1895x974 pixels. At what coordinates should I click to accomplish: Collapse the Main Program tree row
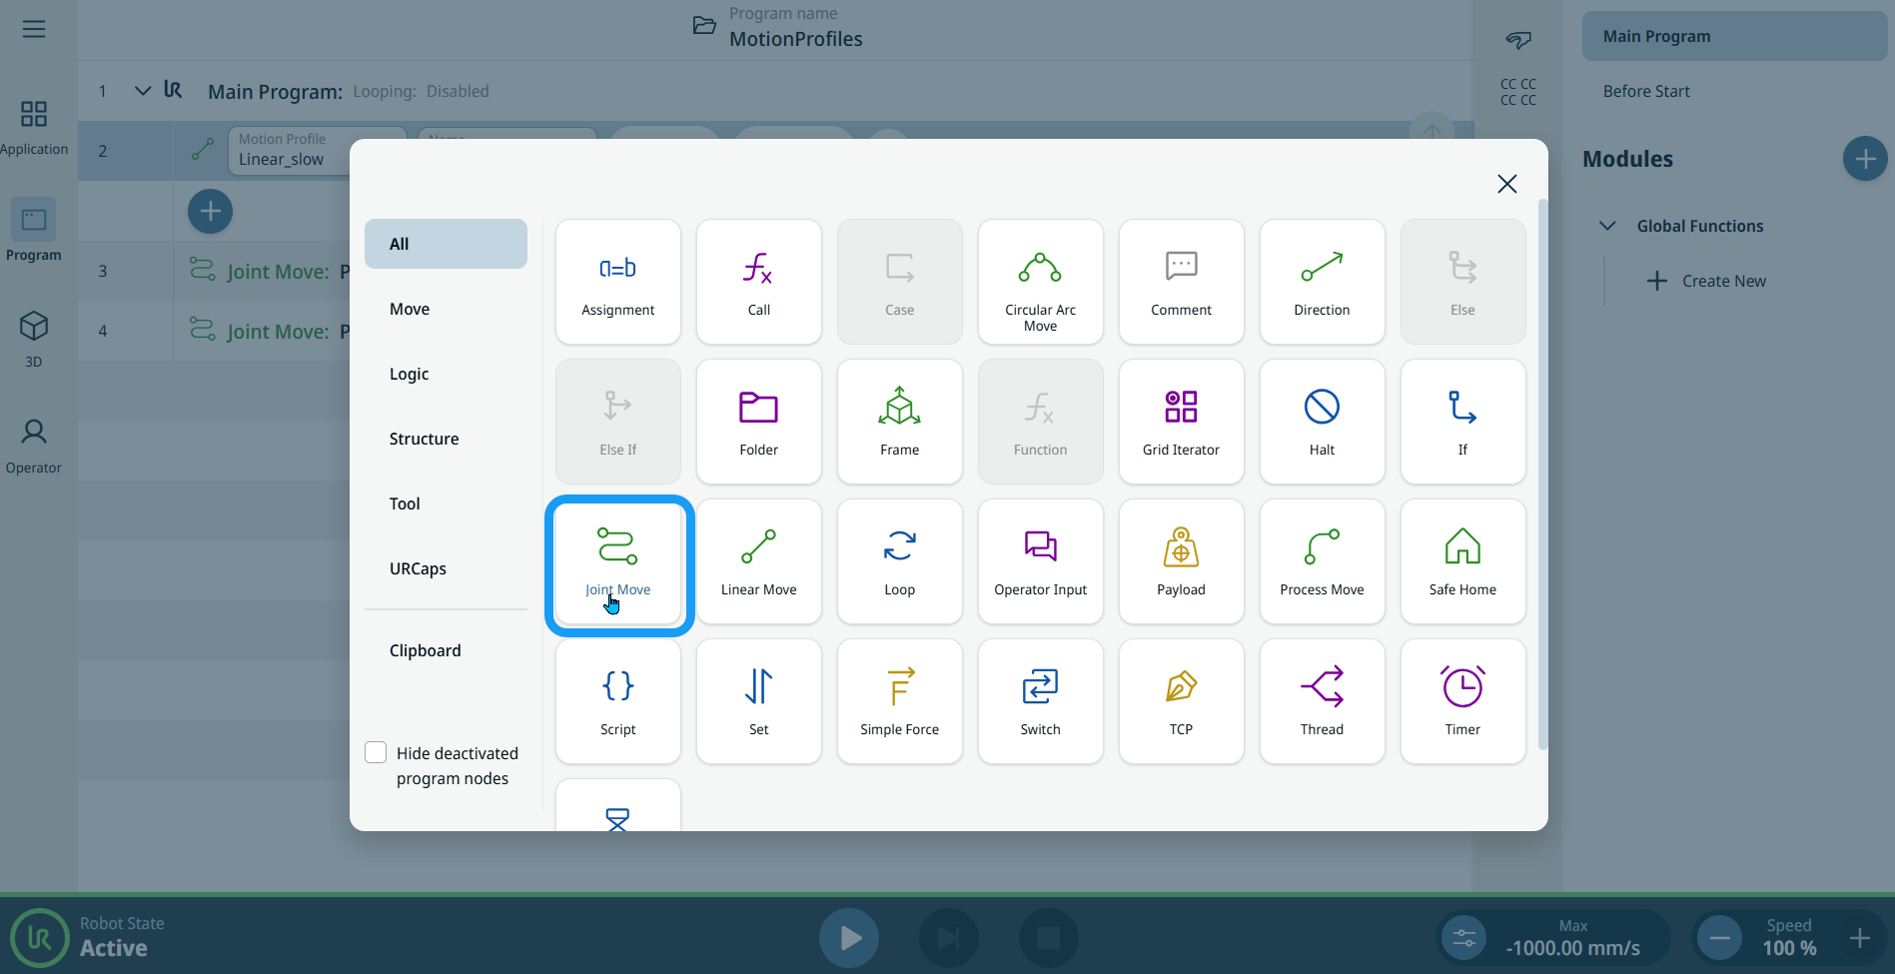coord(143,91)
